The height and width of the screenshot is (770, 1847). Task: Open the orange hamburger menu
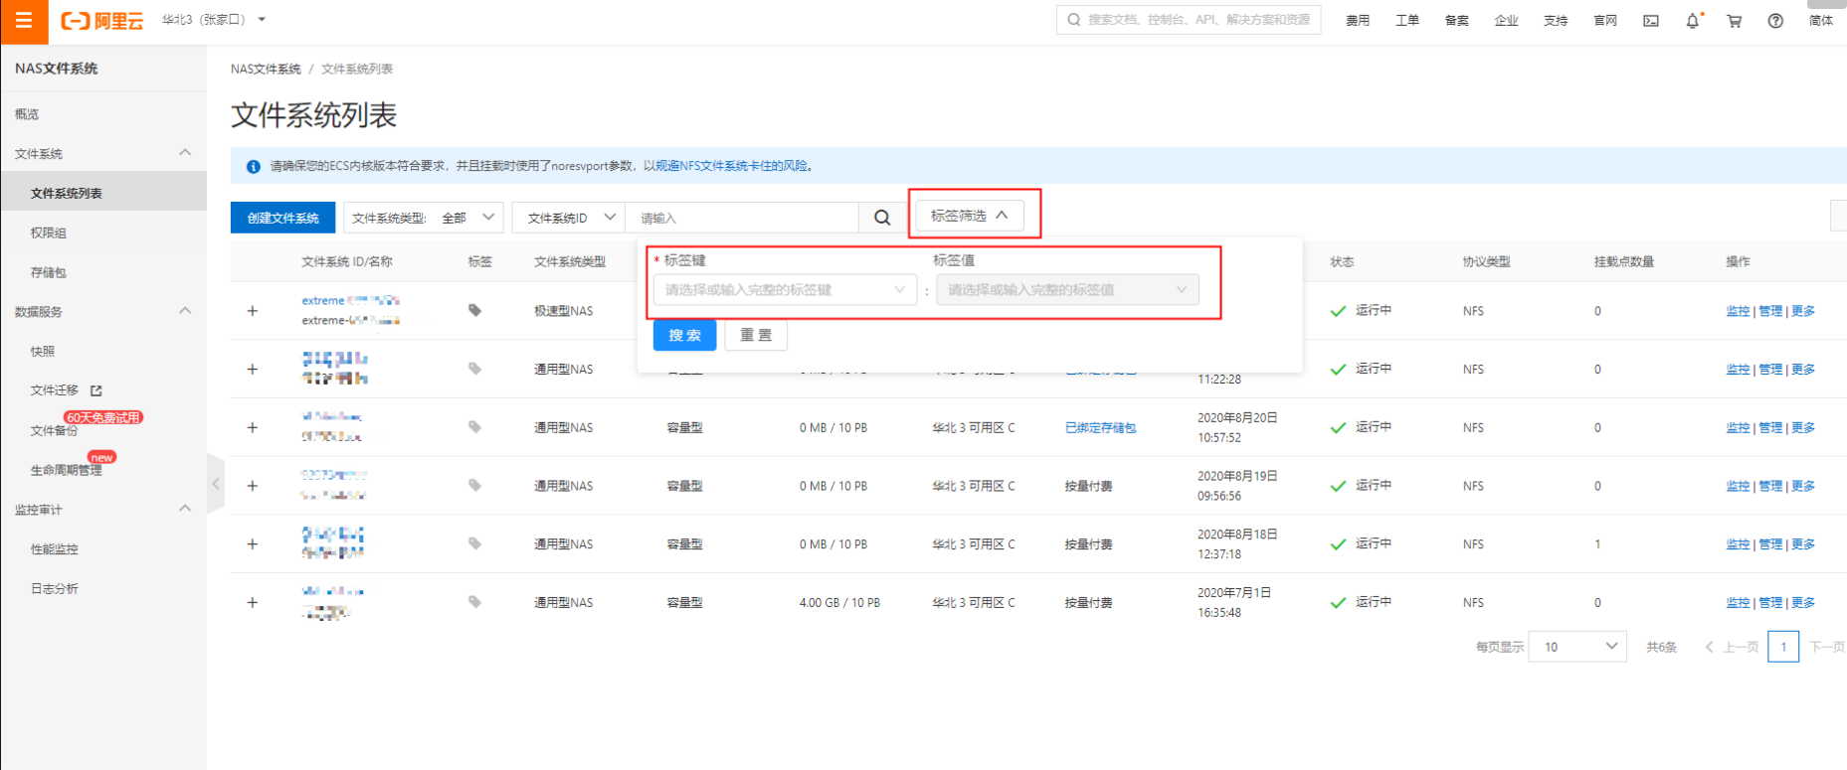(x=24, y=21)
